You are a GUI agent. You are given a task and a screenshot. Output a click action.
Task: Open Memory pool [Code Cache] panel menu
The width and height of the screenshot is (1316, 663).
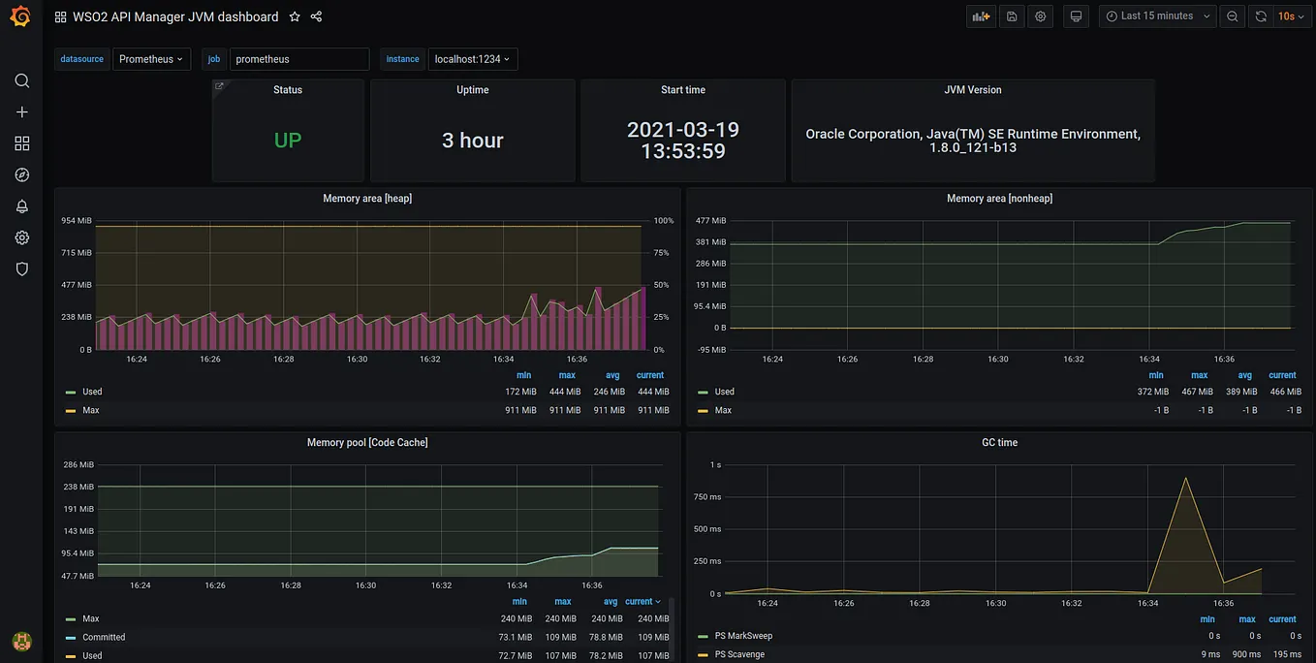pyautogui.click(x=367, y=443)
